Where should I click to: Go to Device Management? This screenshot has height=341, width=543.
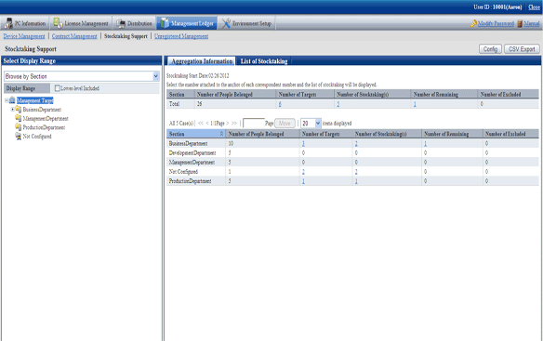[x=24, y=36]
